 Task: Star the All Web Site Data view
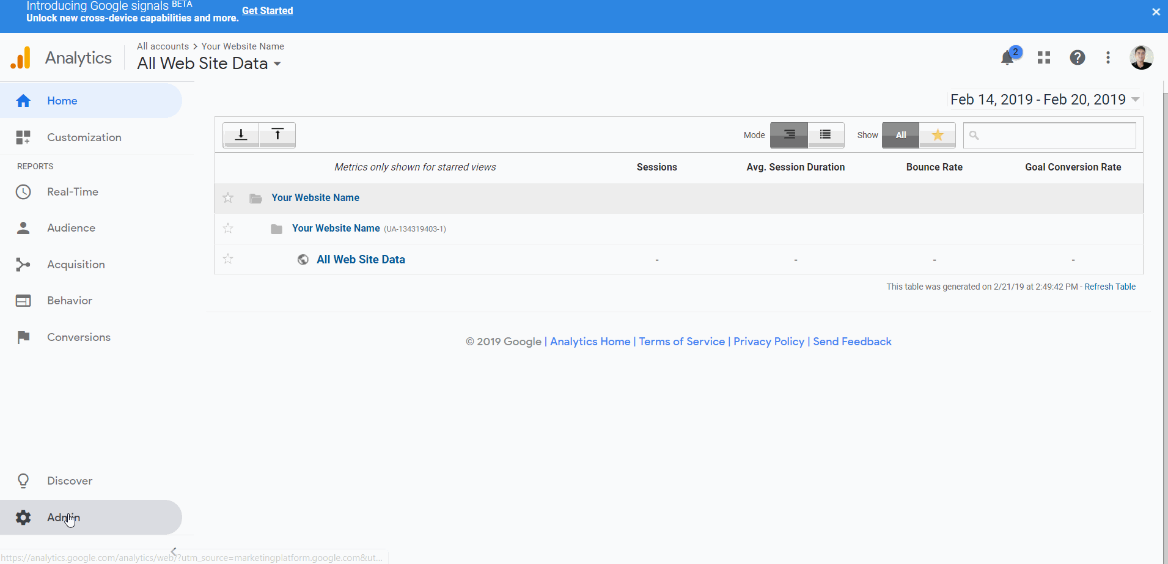click(x=228, y=258)
